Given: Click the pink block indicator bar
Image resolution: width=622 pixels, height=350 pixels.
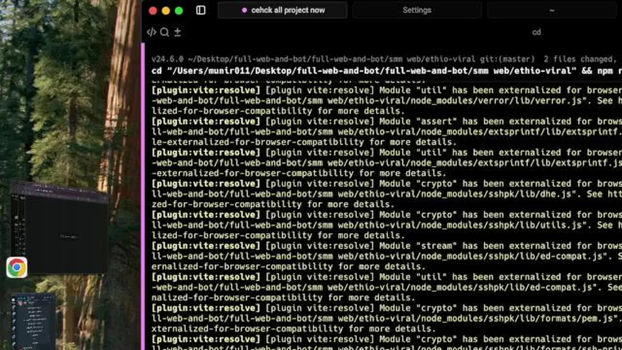Looking at the screenshot, I should coord(143,196).
